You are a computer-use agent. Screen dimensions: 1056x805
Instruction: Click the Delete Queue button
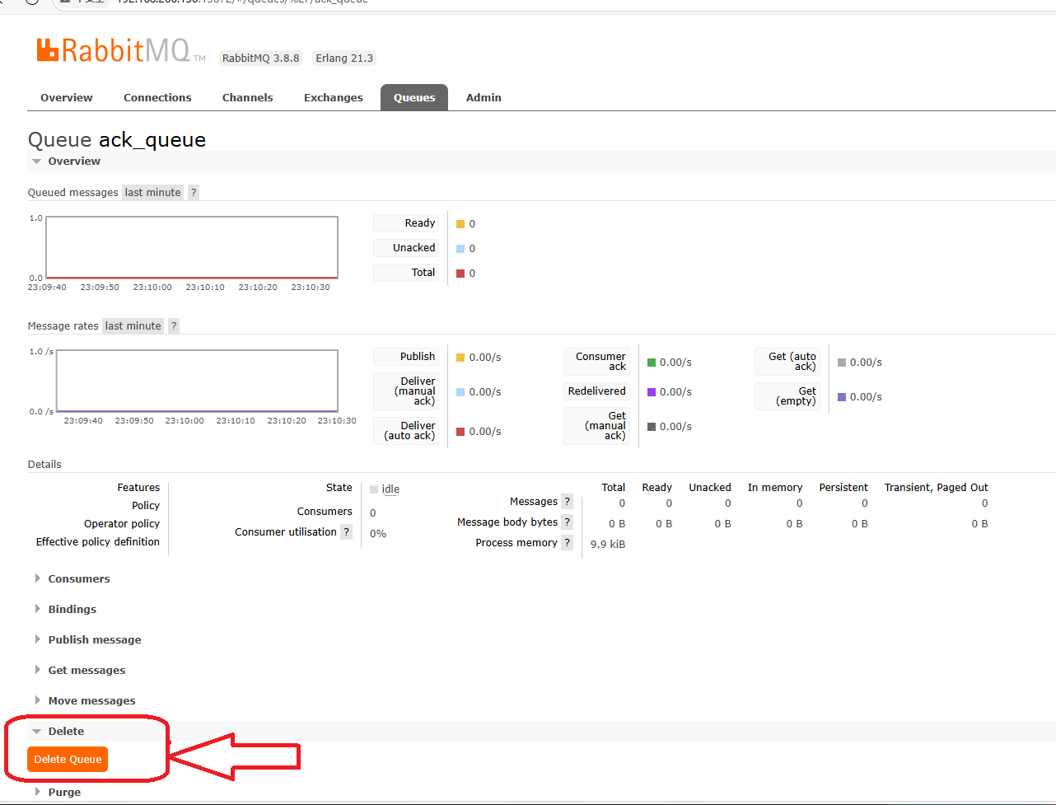tap(68, 759)
